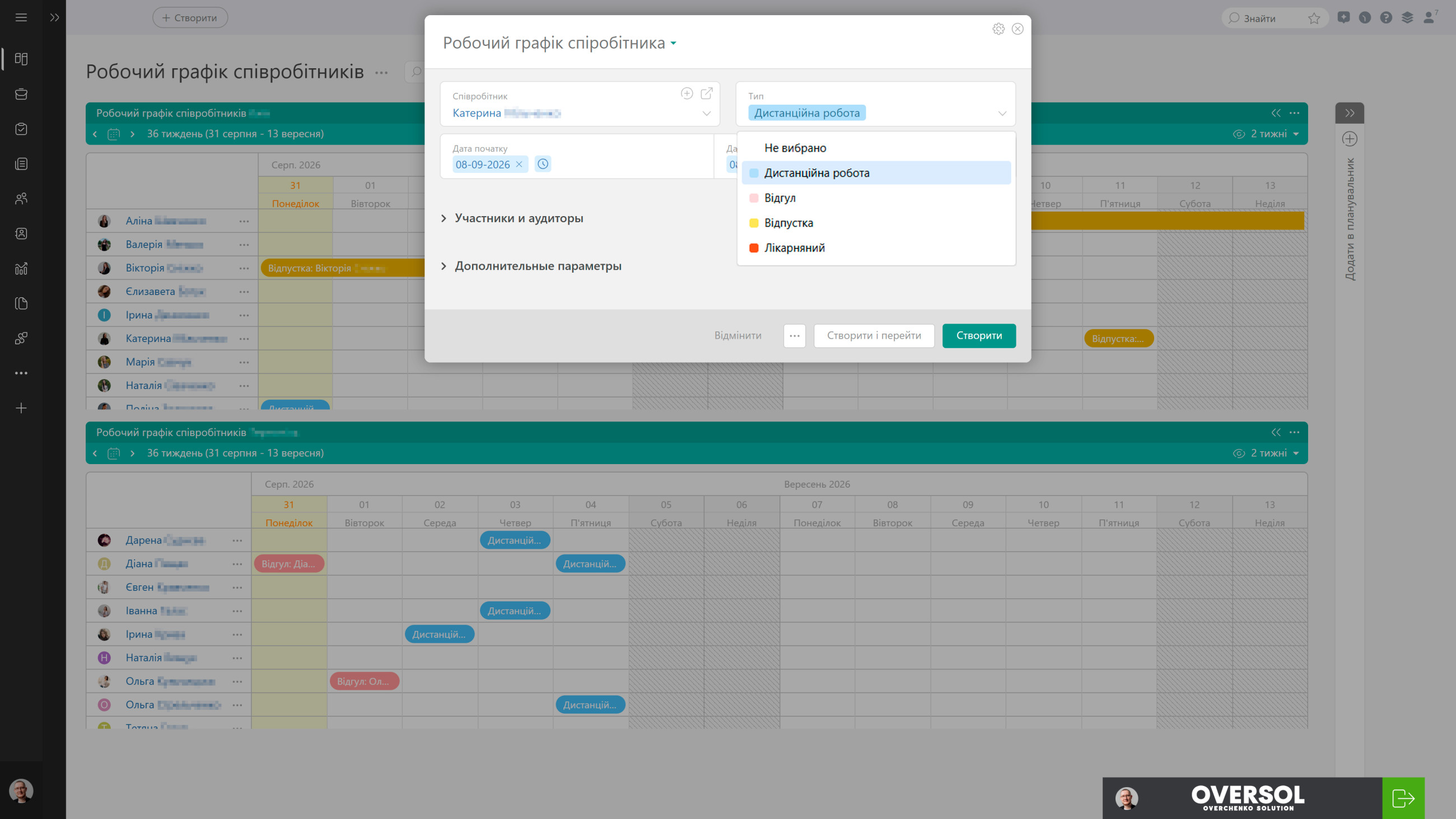Click the favorites star icon in top bar

click(1314, 18)
